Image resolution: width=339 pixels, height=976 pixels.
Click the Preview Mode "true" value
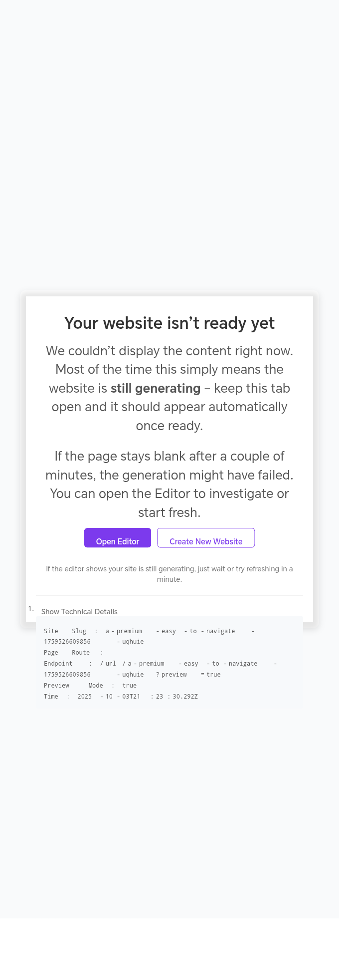pos(130,686)
